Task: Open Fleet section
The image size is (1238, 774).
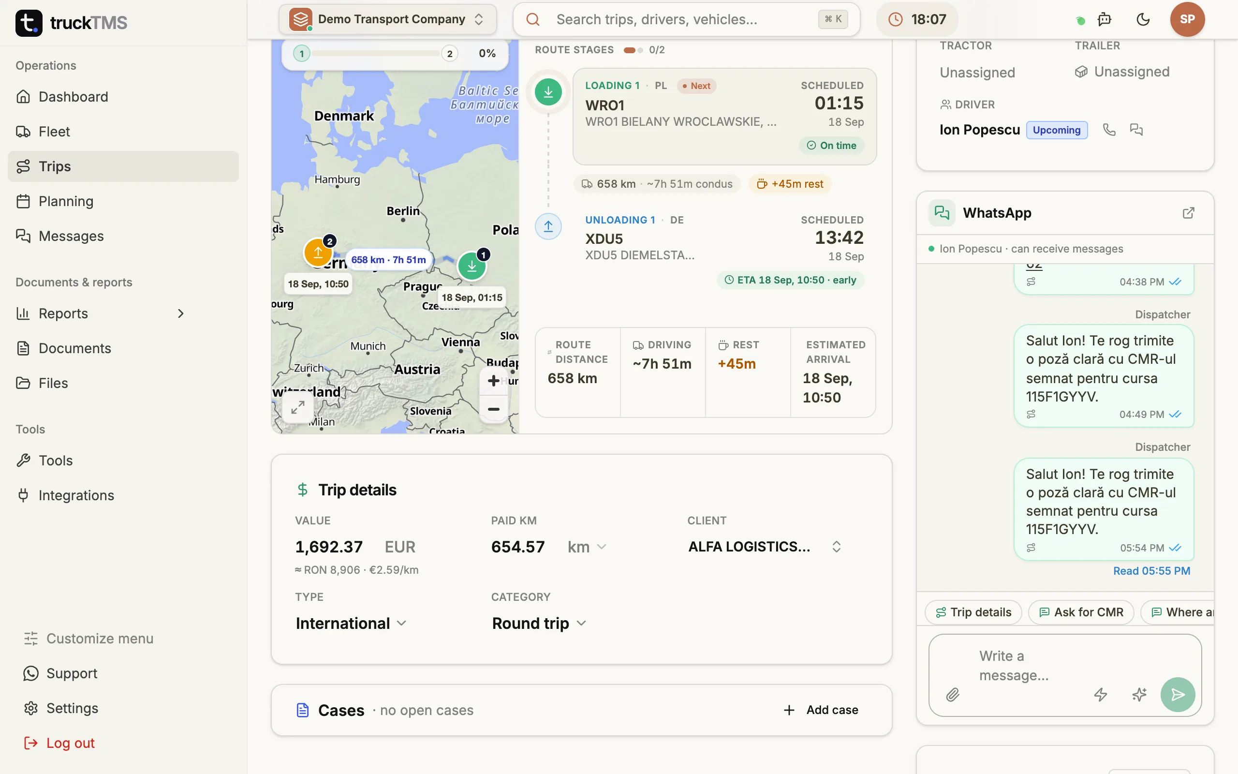Action: coord(123,132)
